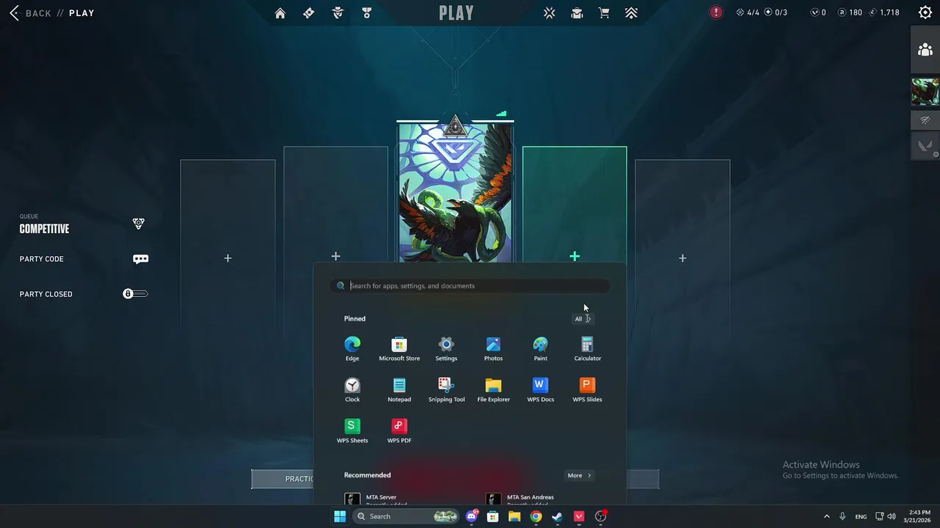Open the double-chevron rank icon in top bar
Screen dimensions: 940x528
click(631, 12)
